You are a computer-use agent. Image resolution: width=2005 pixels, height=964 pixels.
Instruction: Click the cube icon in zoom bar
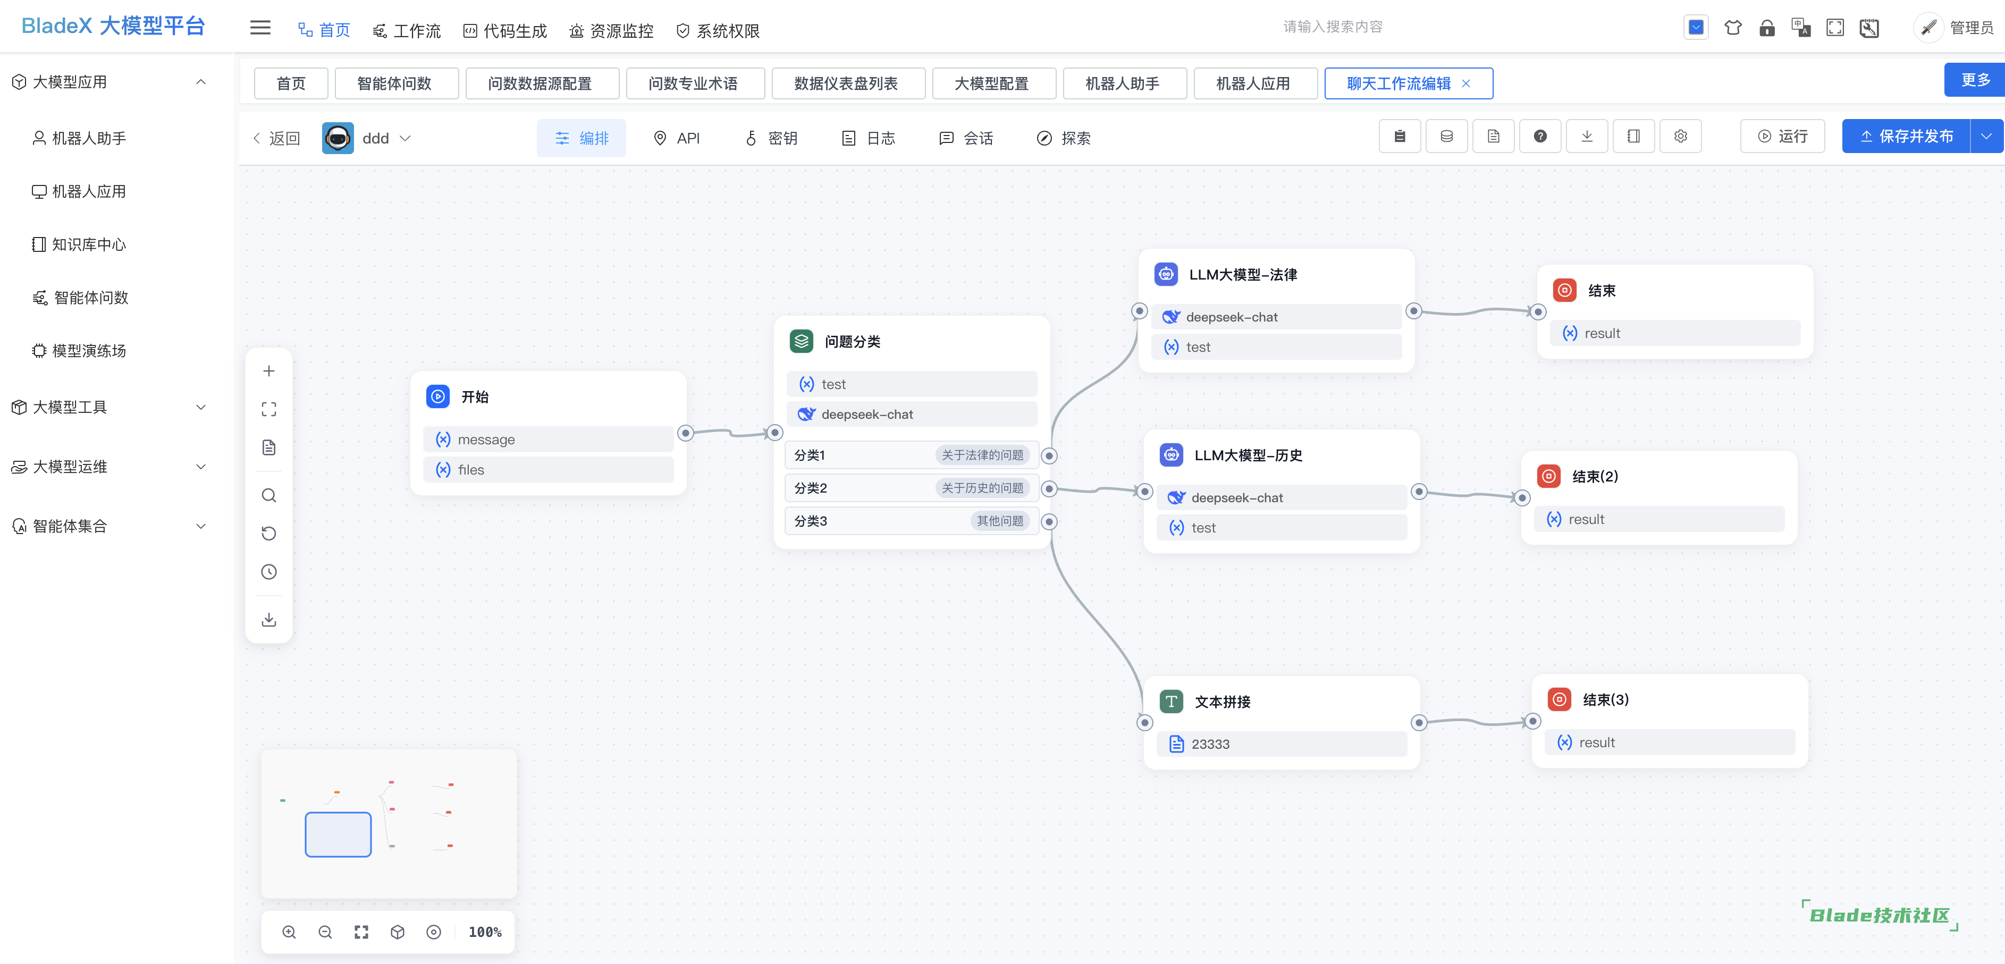[x=398, y=932]
